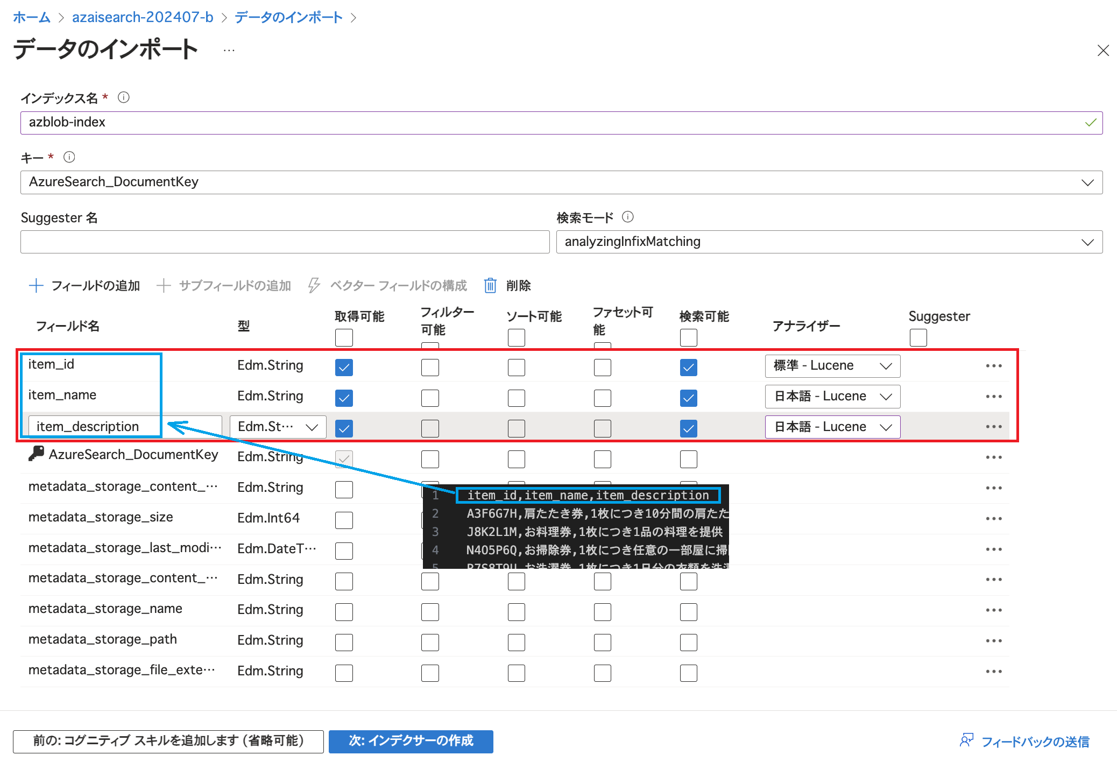Click Edm.Int64 type cell
Screen dimensions: 1117x762
268,518
